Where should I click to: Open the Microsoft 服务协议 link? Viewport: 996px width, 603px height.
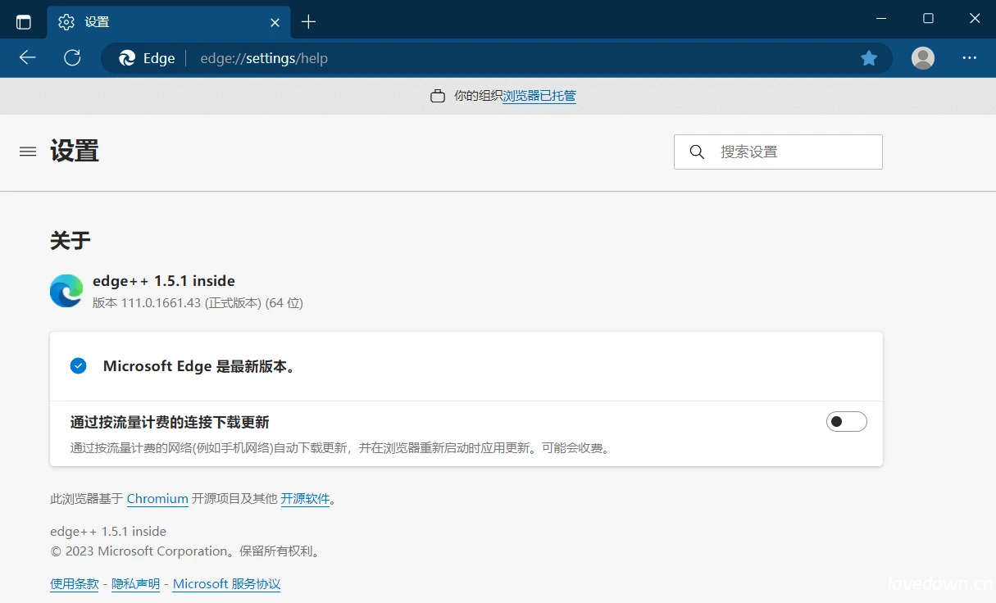pos(226,583)
